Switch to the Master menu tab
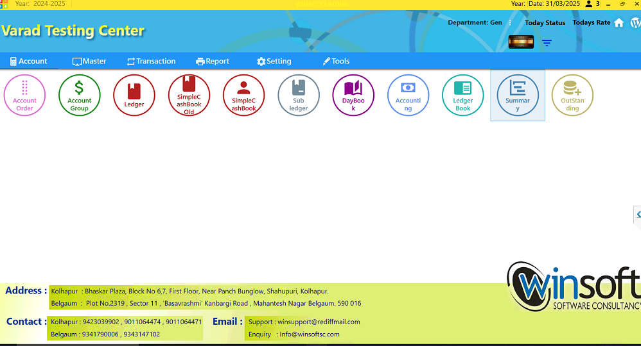Viewport: 641px width, 346px height. click(89, 62)
